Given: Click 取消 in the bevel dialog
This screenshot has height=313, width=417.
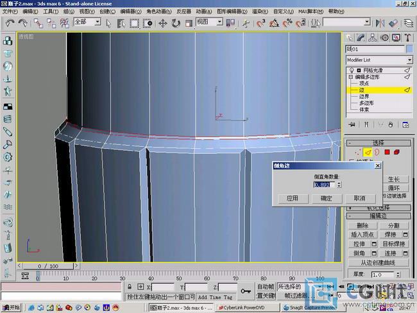Looking at the screenshot, I should coord(360,198).
